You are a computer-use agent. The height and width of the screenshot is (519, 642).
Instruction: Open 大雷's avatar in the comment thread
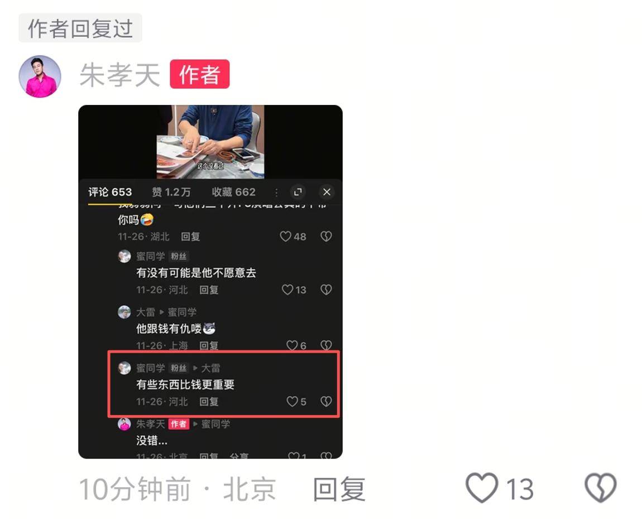coord(124,312)
